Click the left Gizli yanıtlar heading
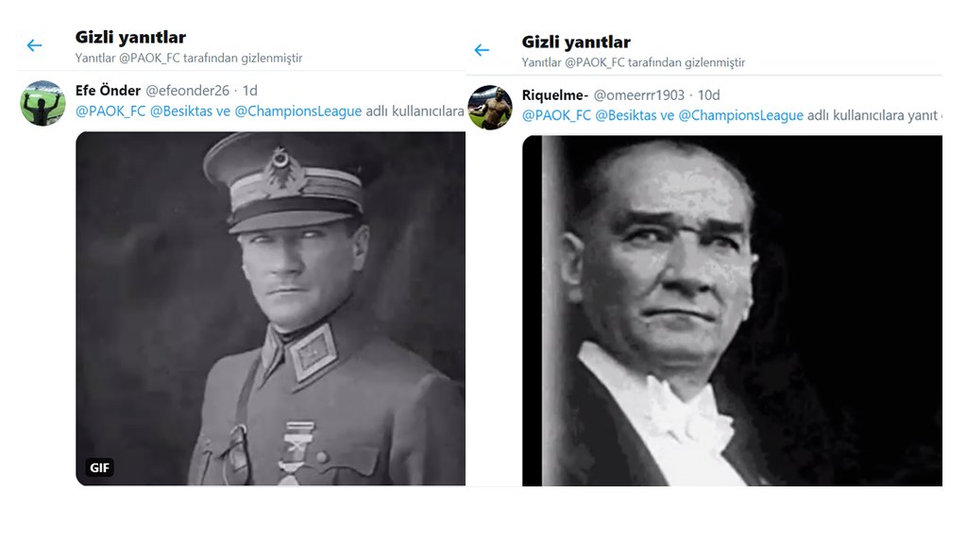The image size is (967, 544). pos(130,38)
